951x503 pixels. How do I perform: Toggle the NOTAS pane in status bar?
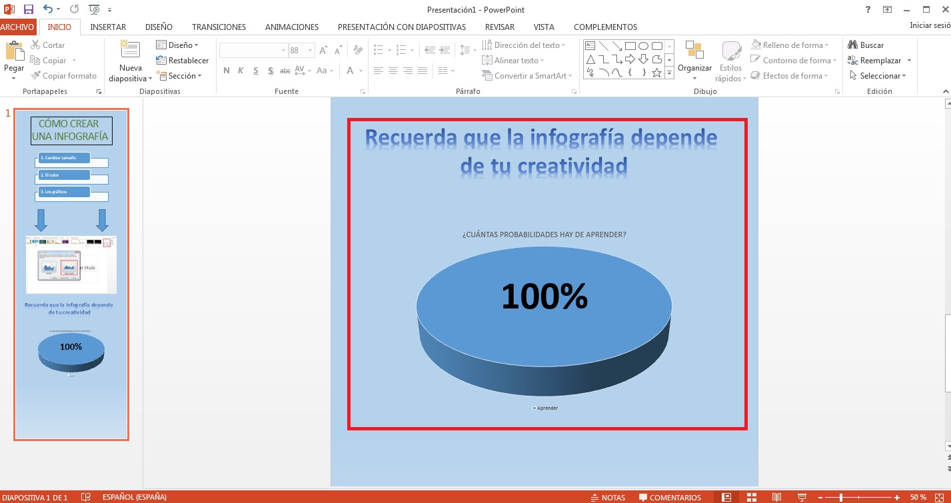tap(608, 497)
